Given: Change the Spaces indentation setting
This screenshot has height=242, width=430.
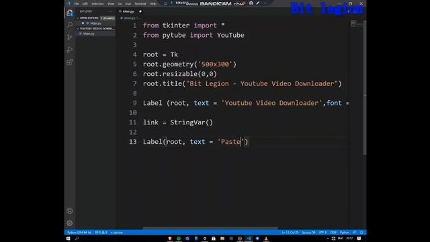Looking at the screenshot, I should 308,233.
